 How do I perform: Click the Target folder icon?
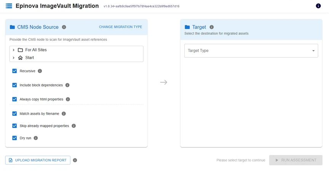187,27
